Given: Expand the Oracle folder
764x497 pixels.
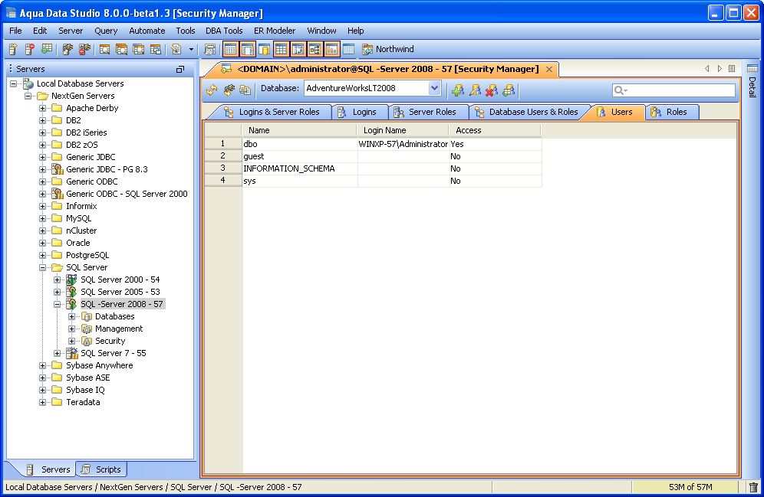Looking at the screenshot, I should 42,244.
